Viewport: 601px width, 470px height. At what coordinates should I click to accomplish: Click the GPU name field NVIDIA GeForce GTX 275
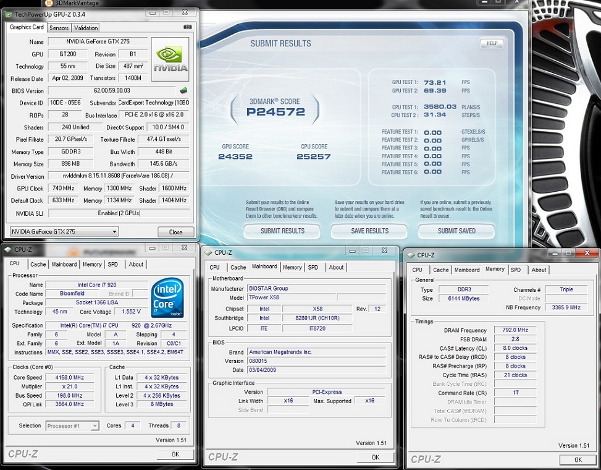[98, 41]
